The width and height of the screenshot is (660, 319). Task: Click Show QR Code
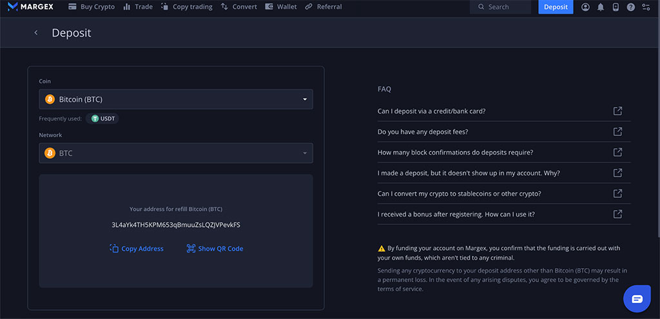tap(215, 249)
